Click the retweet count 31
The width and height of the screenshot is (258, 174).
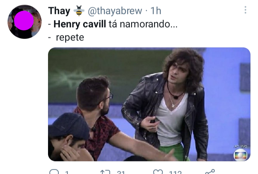(x=121, y=172)
